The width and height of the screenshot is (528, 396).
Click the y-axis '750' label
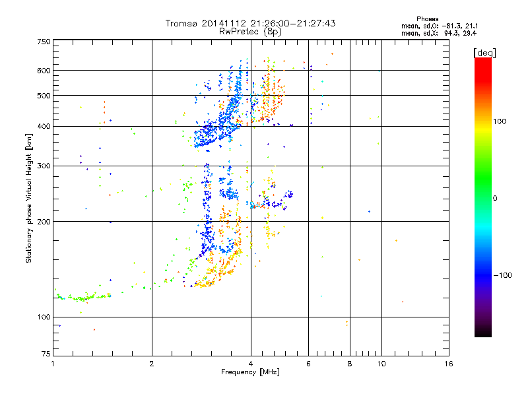click(44, 42)
